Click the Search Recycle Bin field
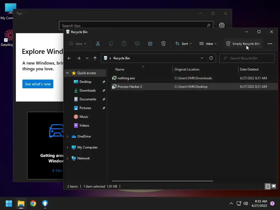The width and height of the screenshot is (280, 210). click(x=247, y=58)
